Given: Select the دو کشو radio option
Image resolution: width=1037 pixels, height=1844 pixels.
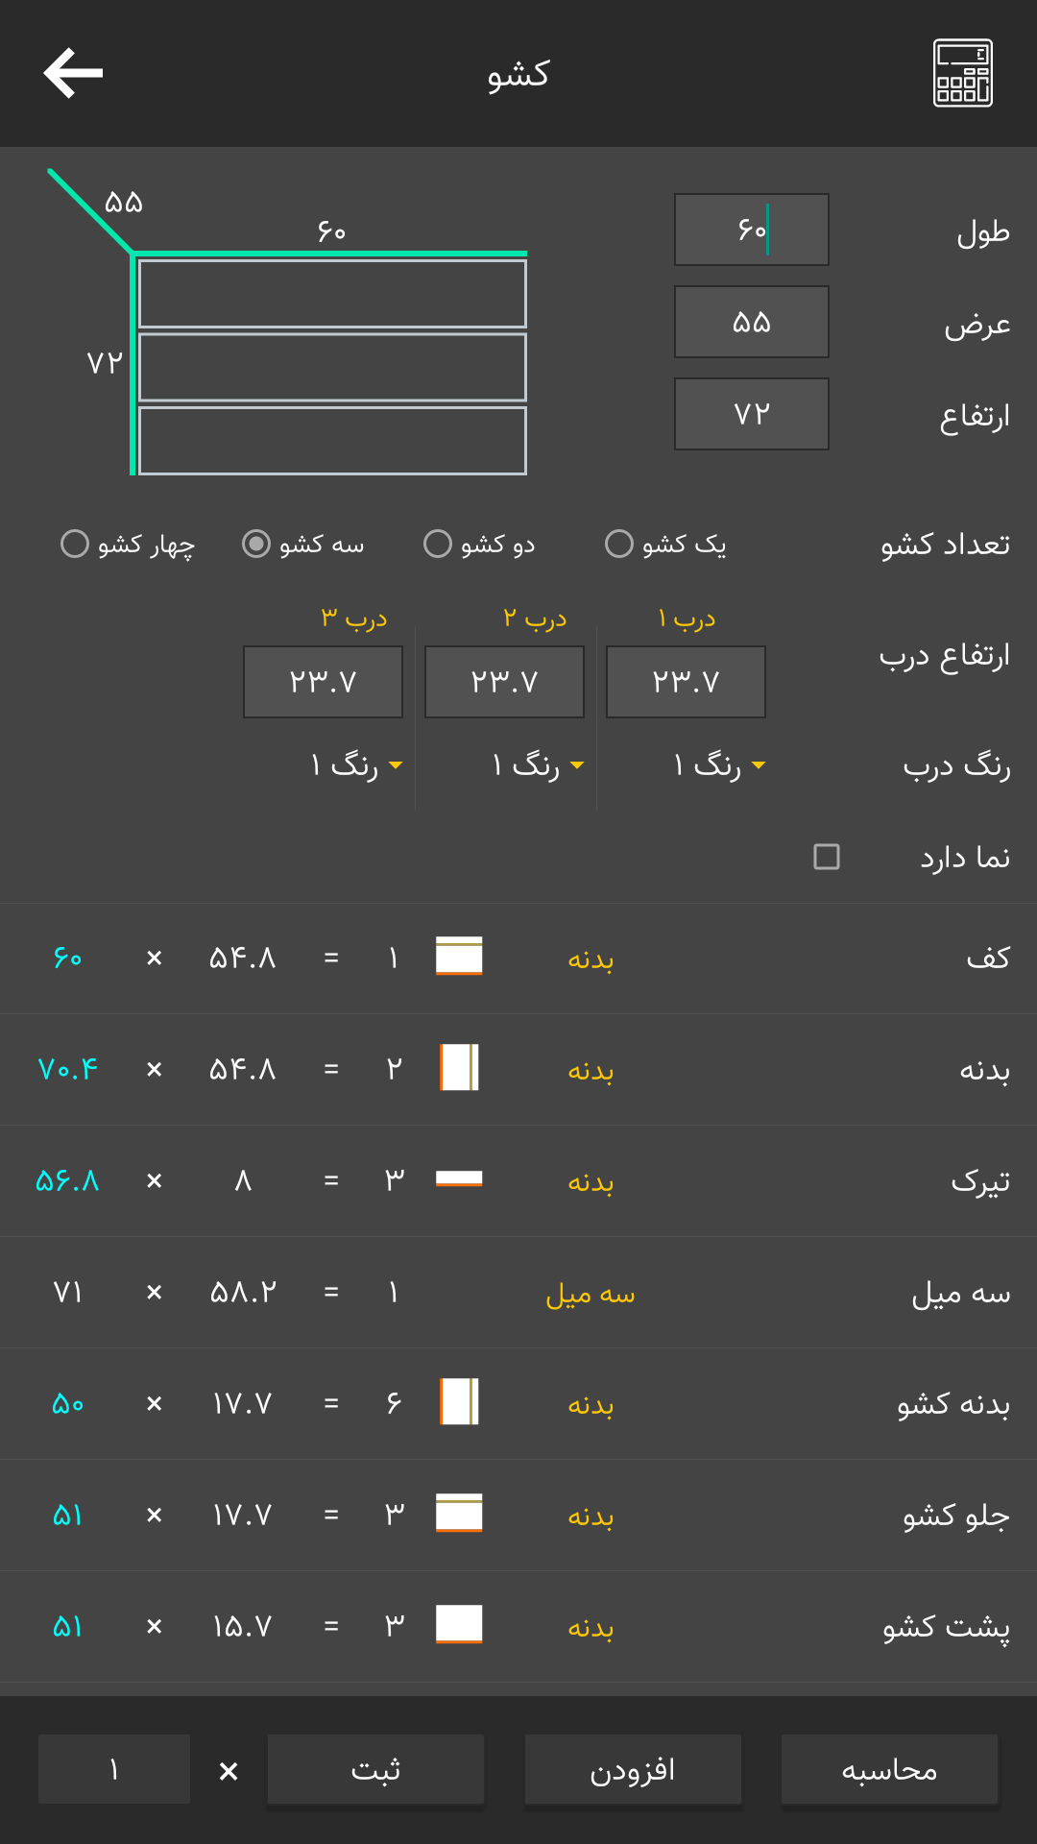Looking at the screenshot, I should click(479, 544).
